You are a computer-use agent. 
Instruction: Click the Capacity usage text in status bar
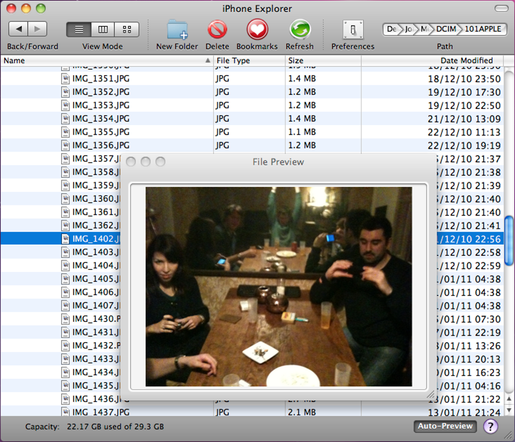pyautogui.click(x=94, y=426)
